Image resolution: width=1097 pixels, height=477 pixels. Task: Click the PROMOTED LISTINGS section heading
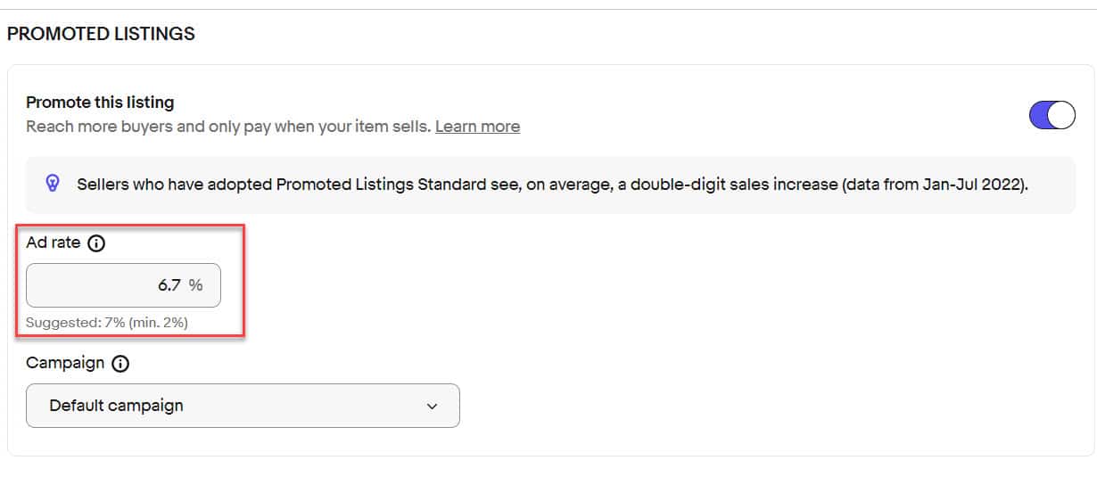tap(101, 34)
